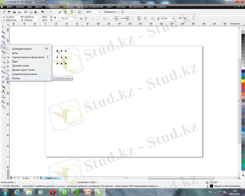Click the Undo arrow
Screen dimensions: 245x196
tap(43, 12)
